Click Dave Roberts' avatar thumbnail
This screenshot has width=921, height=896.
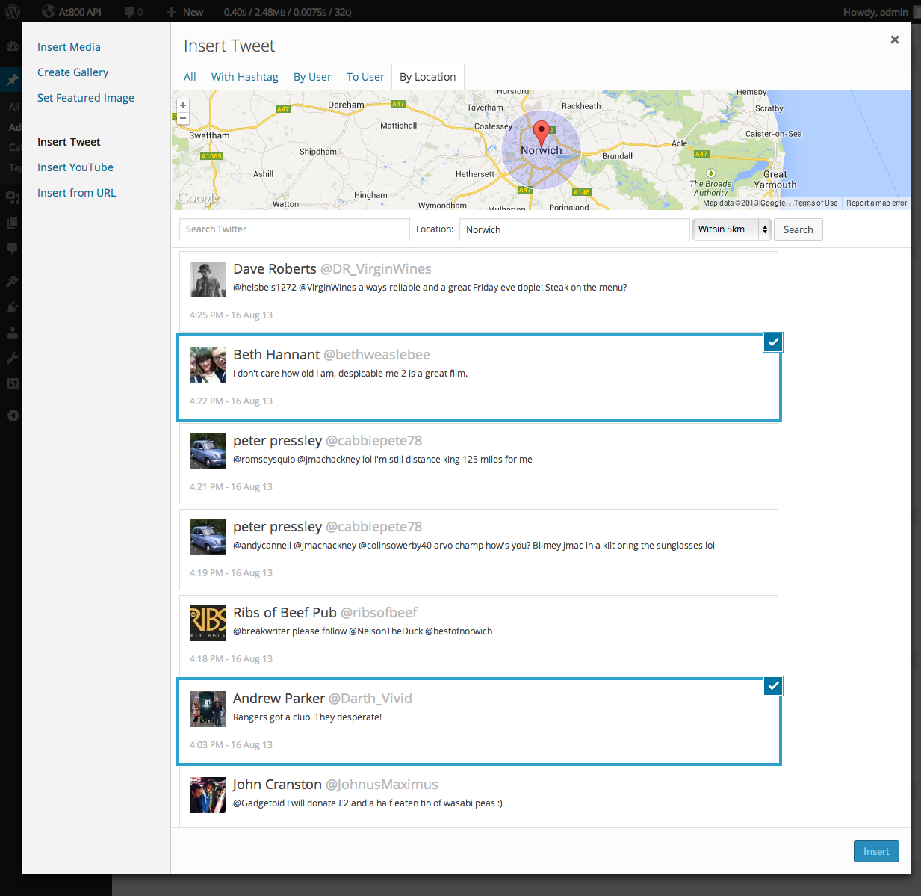coord(208,279)
